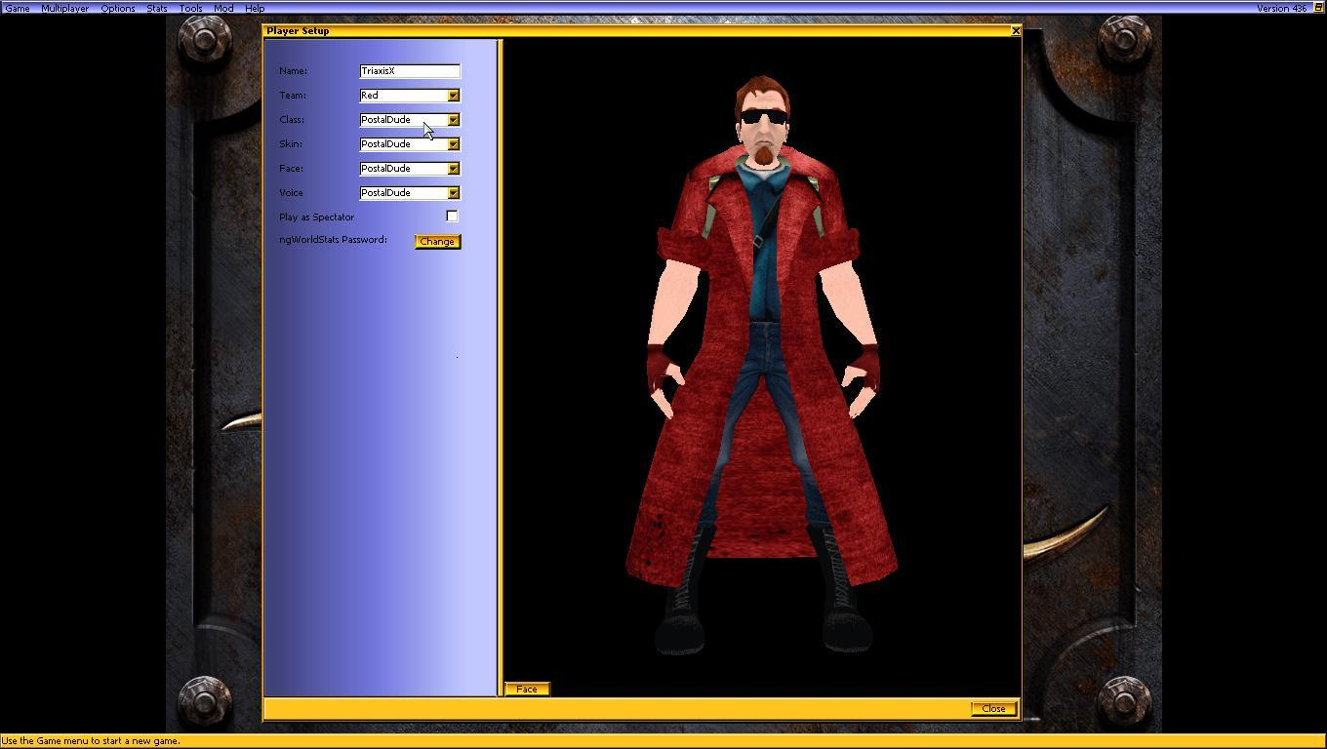Expand the Team dropdown showing Red
Viewport: 1327px width, 749px height.
(x=453, y=95)
